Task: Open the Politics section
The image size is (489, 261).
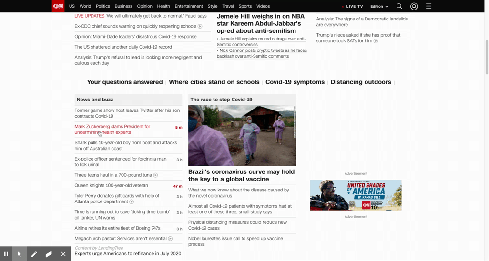Action: 103,6
